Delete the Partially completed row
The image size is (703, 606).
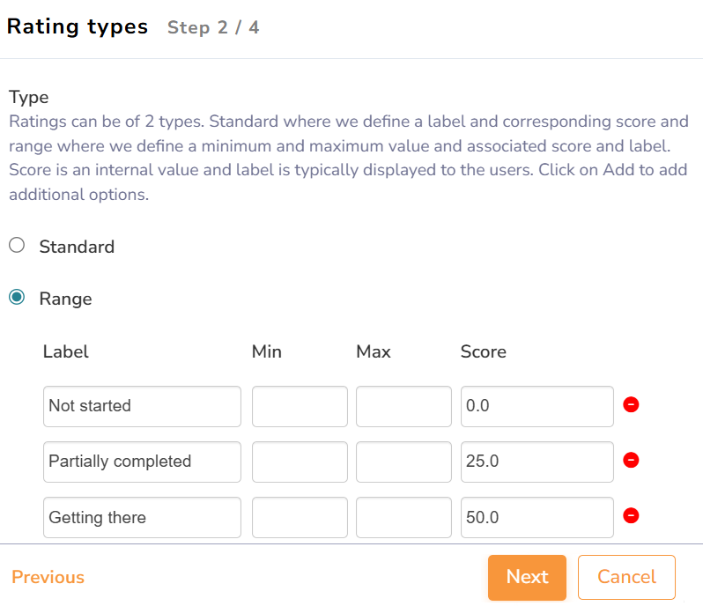click(631, 461)
